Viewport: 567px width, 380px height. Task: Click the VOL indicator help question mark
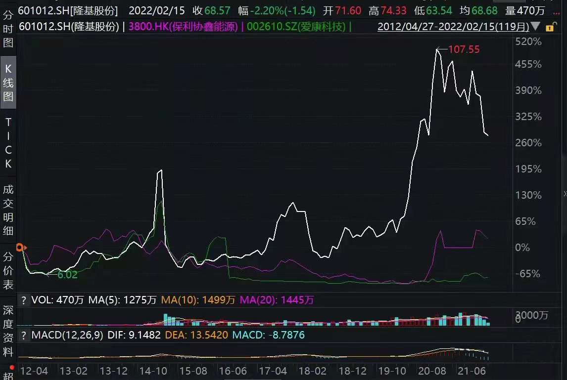click(23, 300)
